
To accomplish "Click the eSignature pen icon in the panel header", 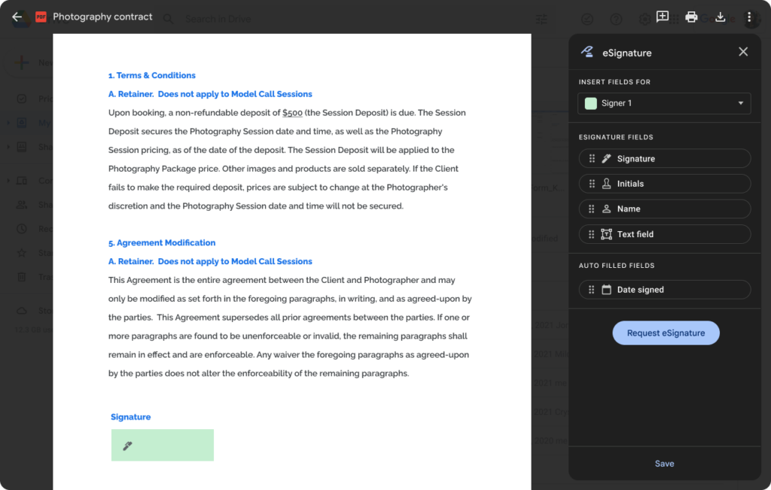I will (587, 52).
